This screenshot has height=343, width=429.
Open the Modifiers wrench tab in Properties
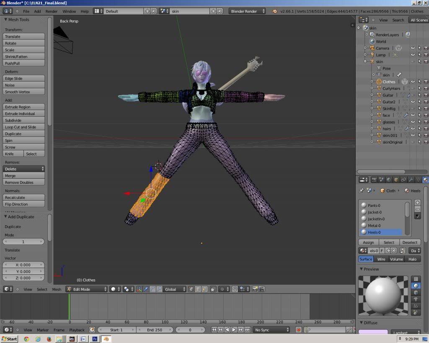pyautogui.click(x=411, y=180)
